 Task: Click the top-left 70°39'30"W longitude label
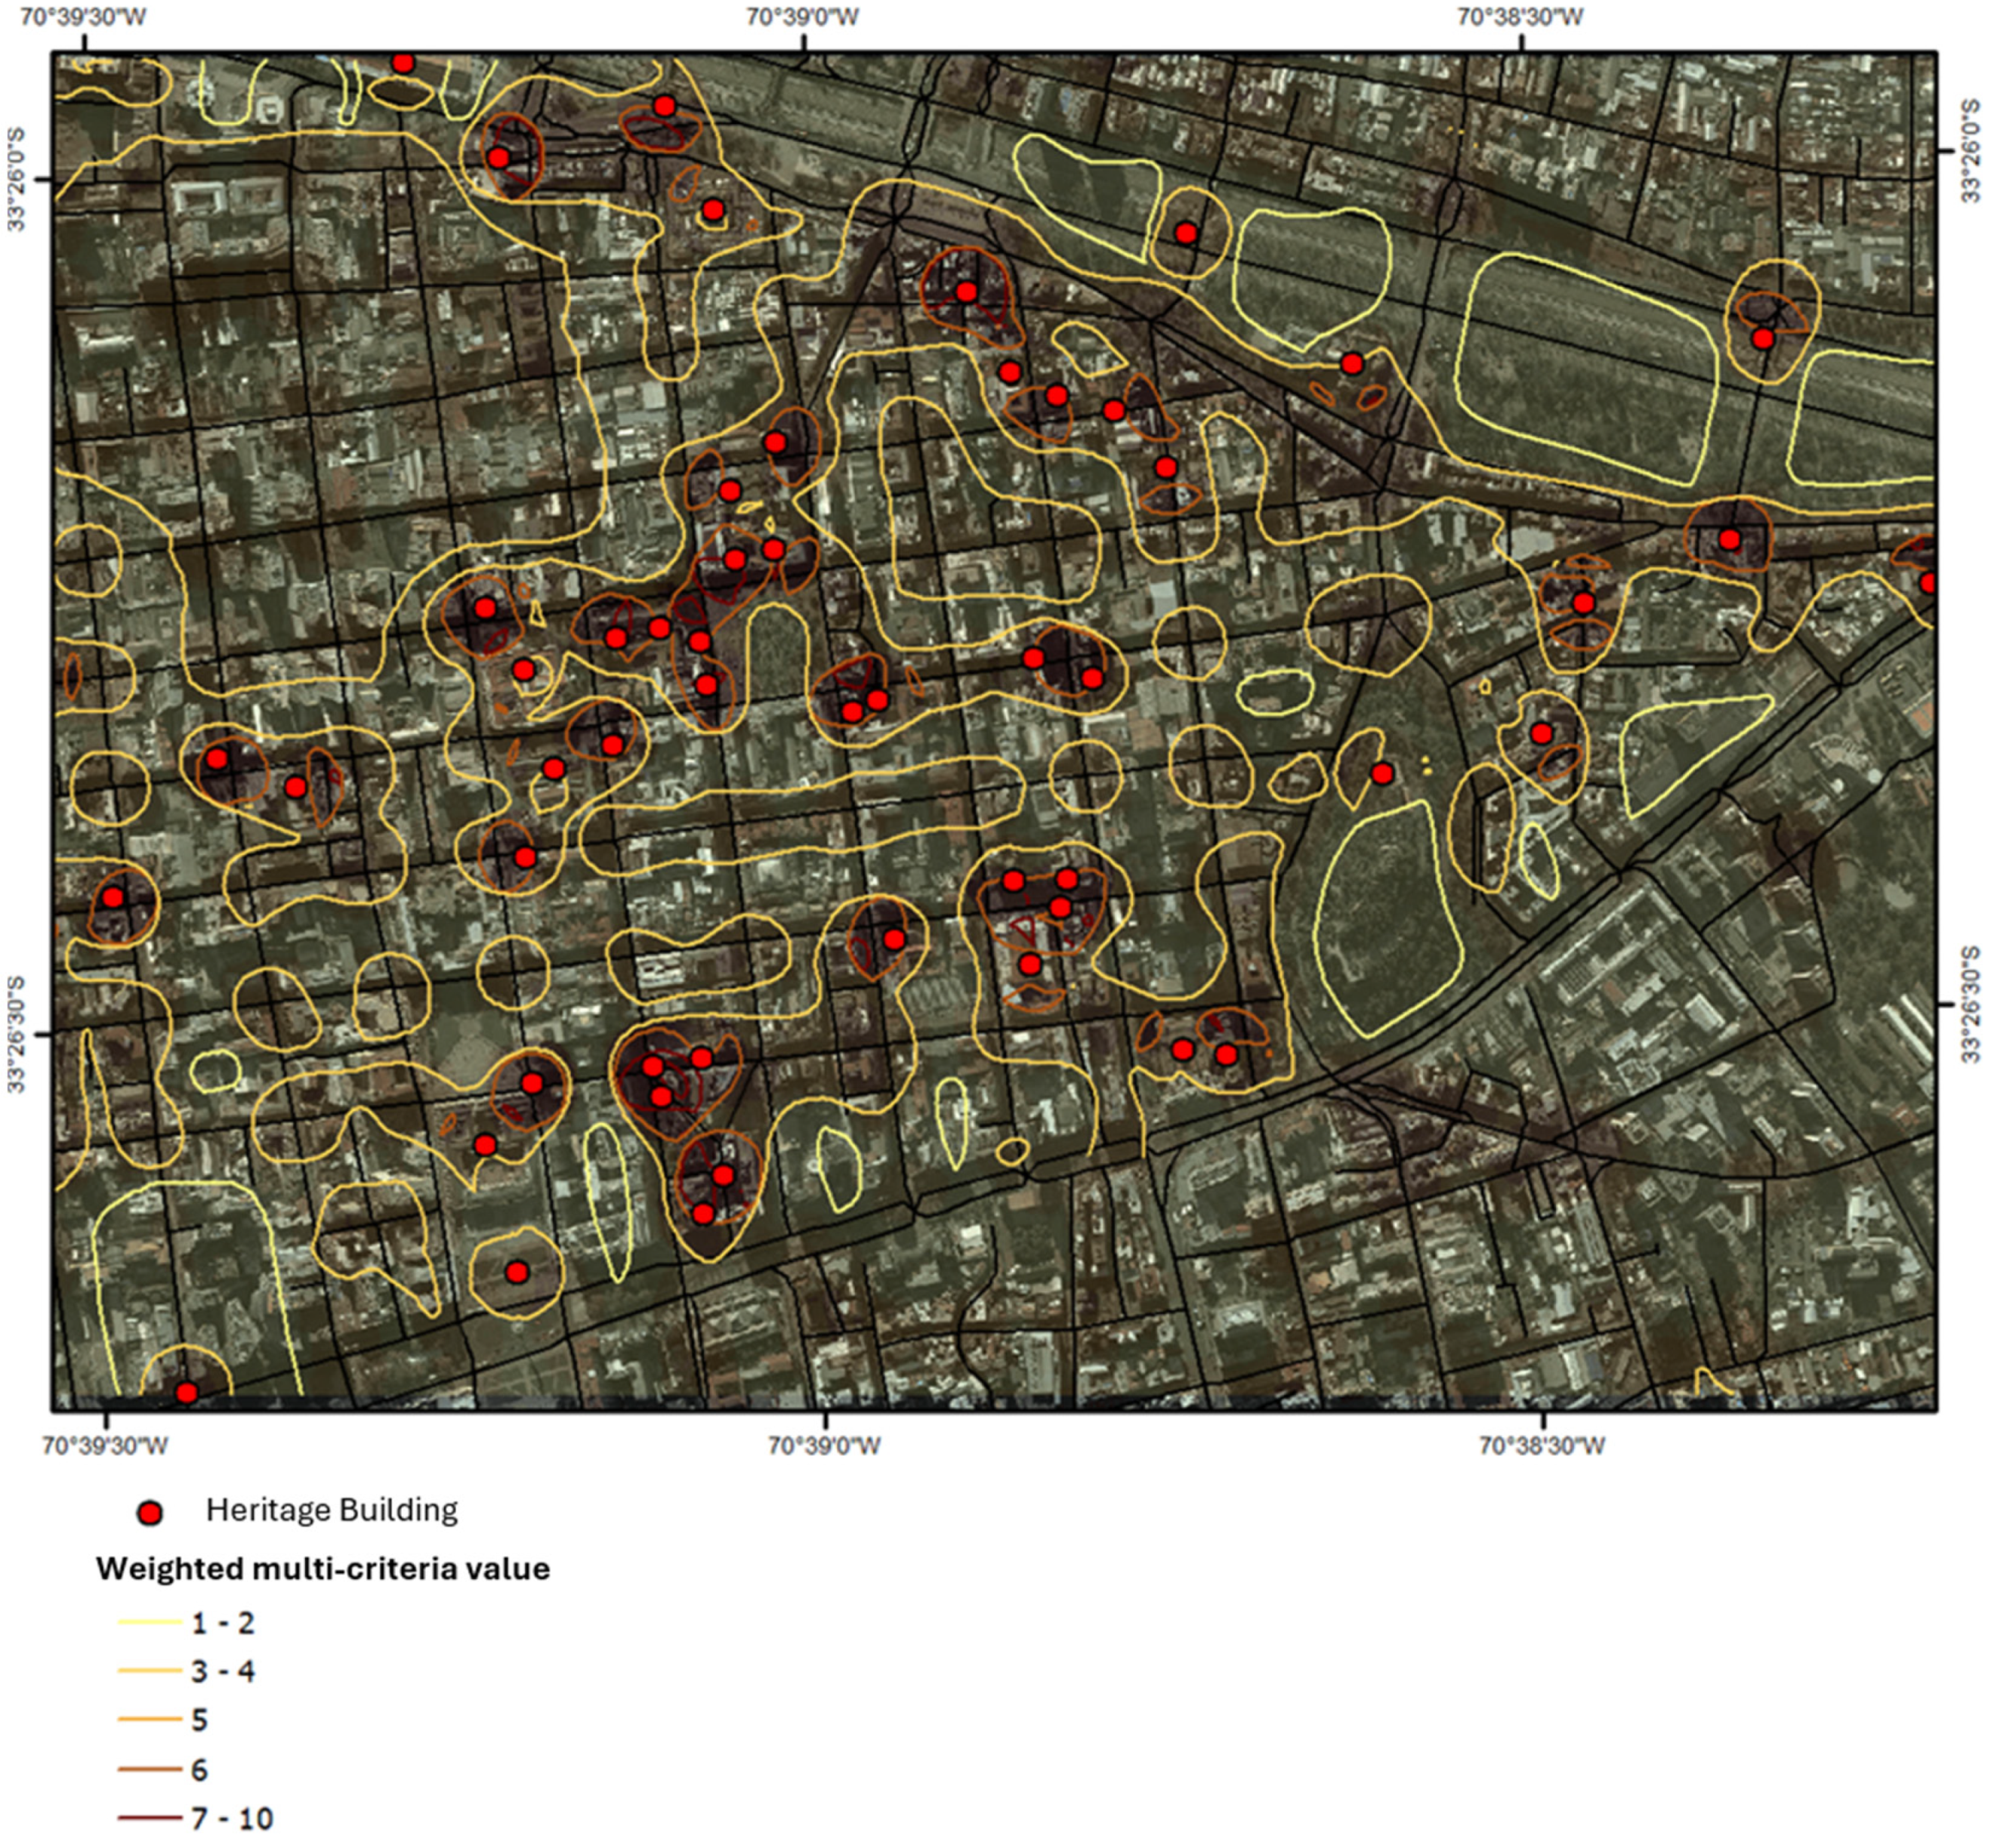click(83, 17)
